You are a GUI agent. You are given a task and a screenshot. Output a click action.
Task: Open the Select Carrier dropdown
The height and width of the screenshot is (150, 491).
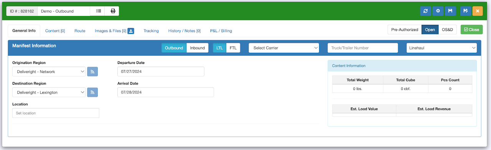(x=284, y=48)
